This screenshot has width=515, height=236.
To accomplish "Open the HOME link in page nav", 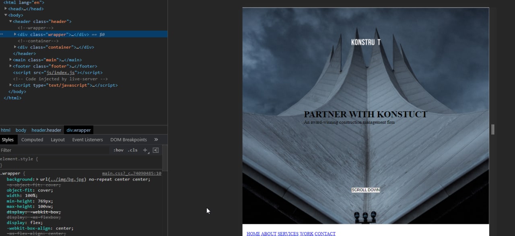I will click(253, 234).
